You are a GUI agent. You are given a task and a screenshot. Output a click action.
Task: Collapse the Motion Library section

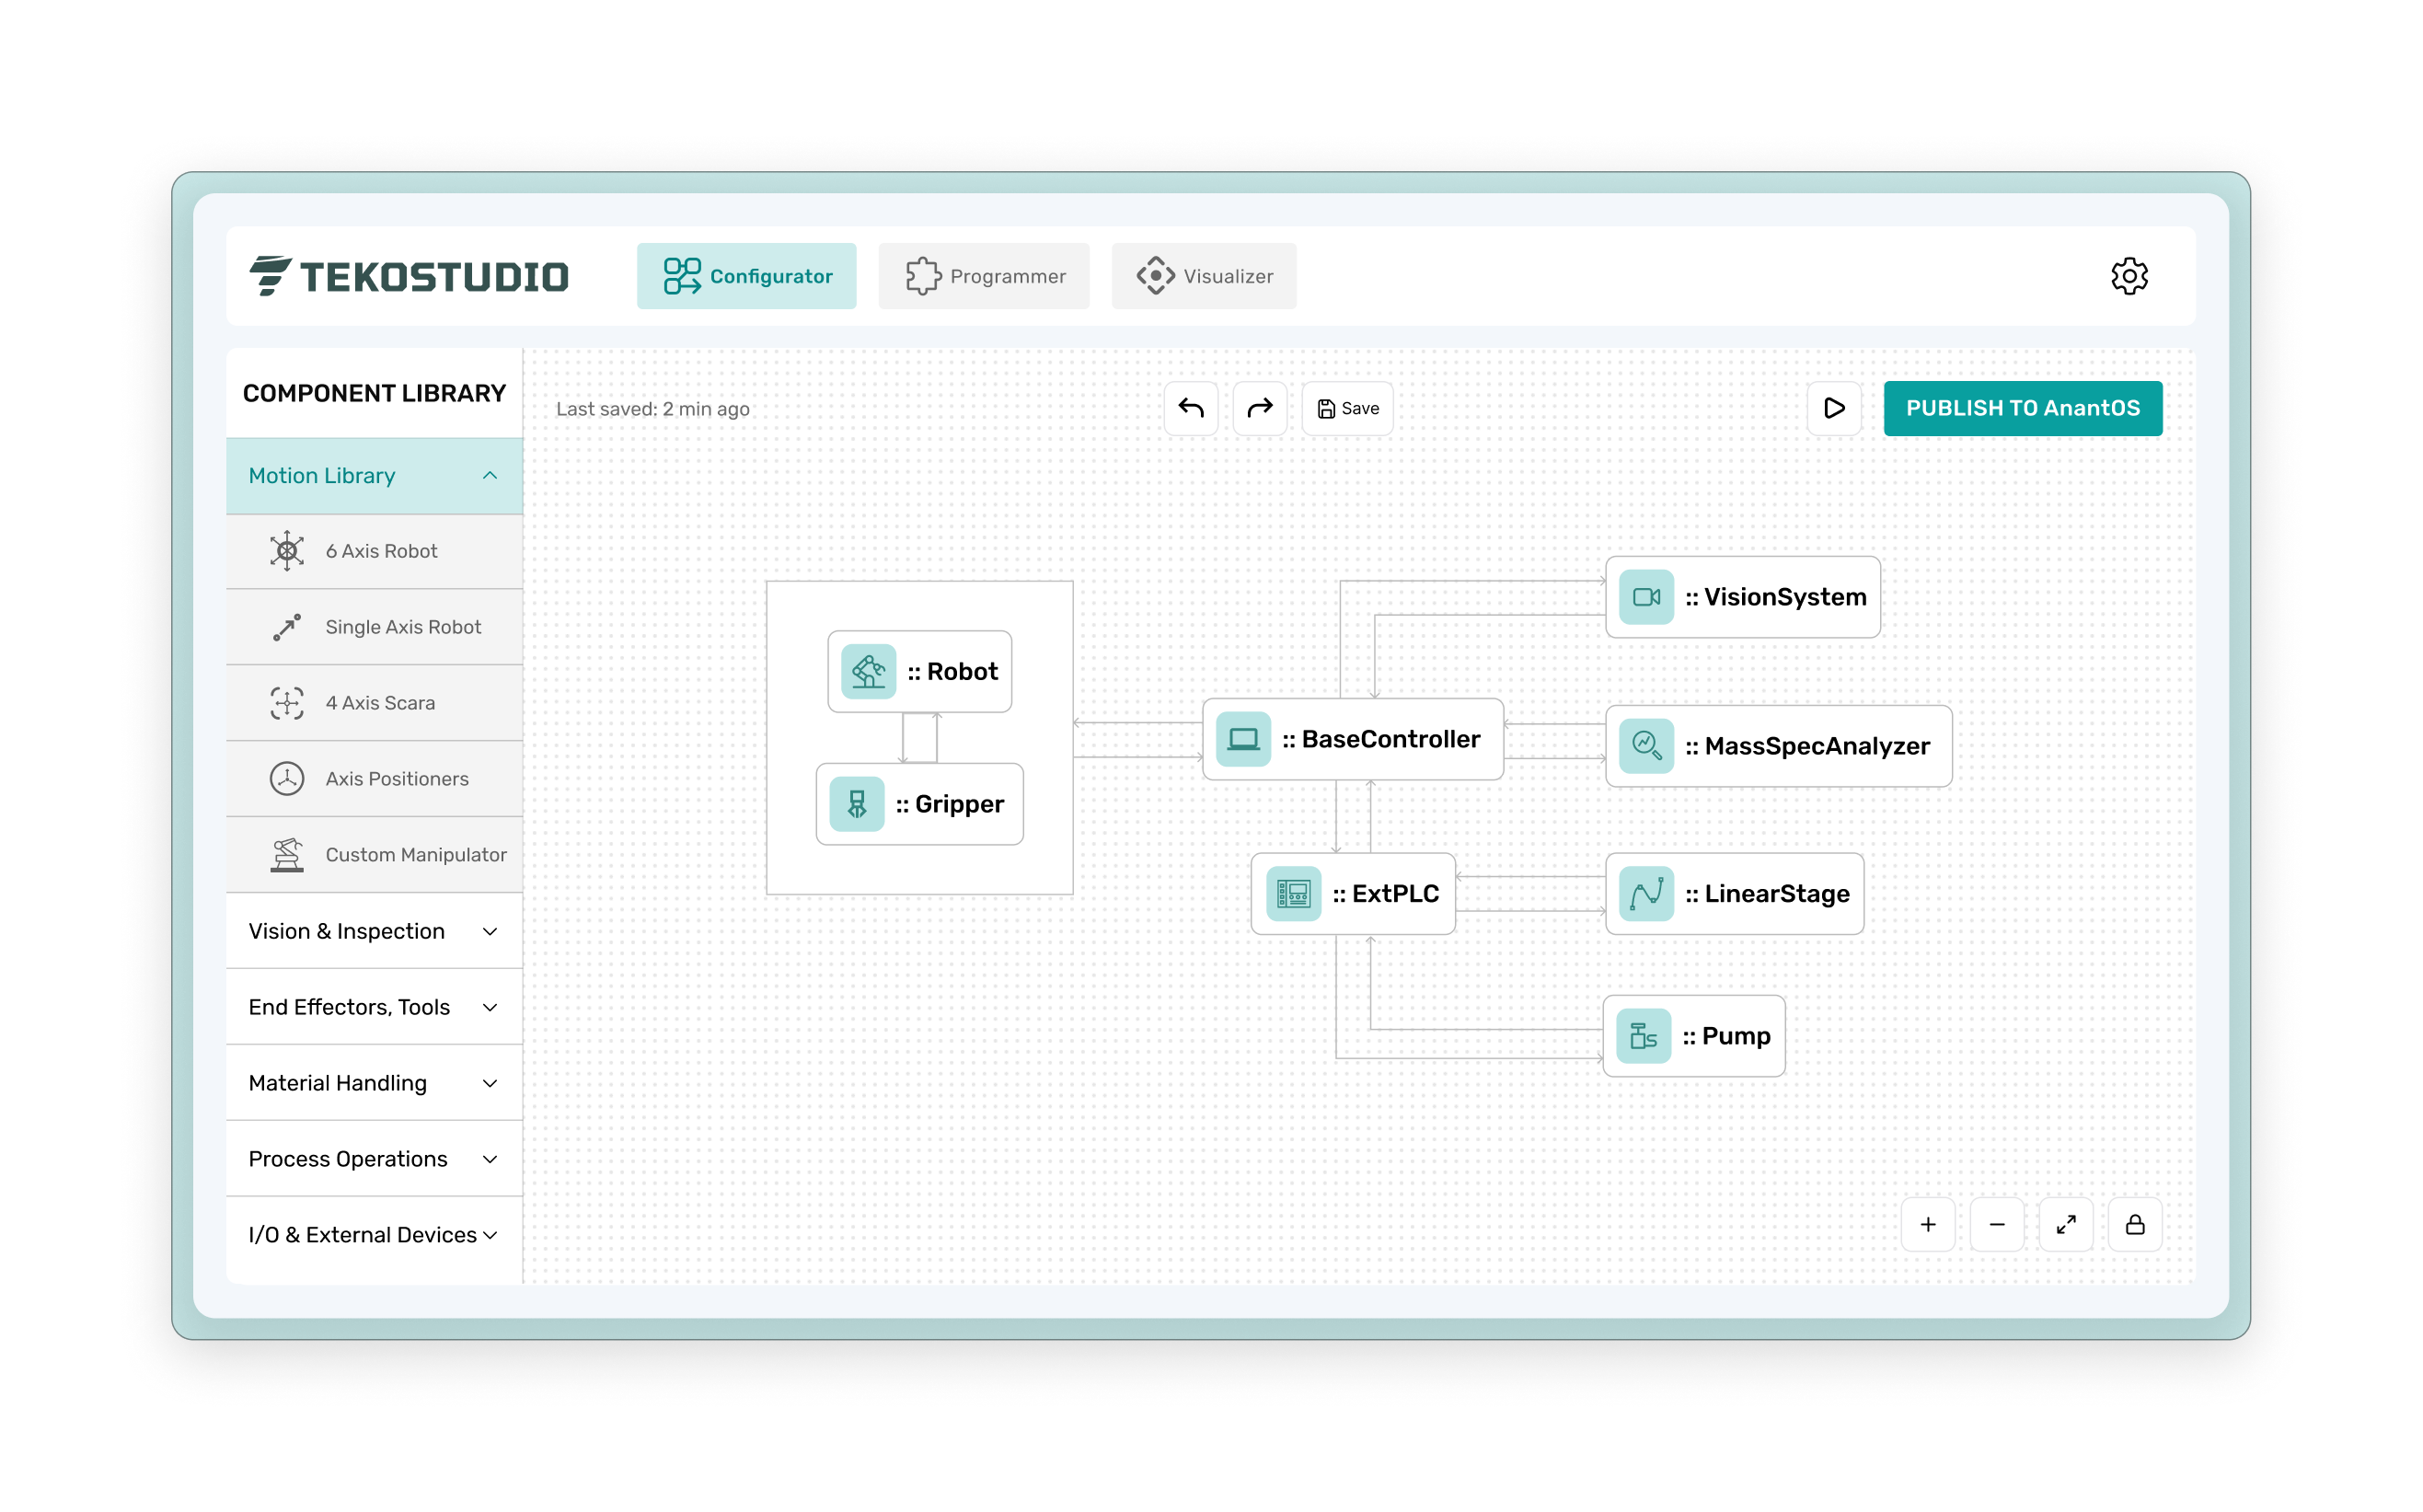(x=489, y=475)
